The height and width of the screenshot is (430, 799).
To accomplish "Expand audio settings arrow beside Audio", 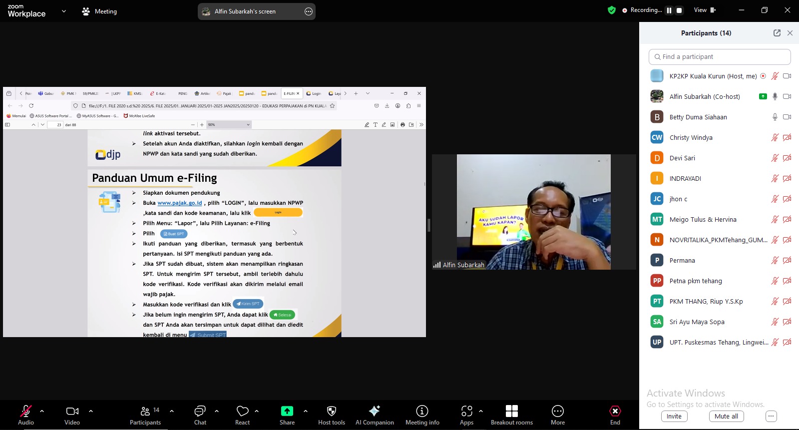I will [42, 411].
